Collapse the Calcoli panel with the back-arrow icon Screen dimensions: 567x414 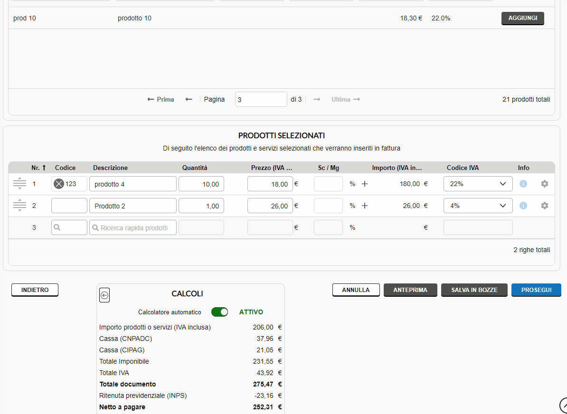(104, 295)
